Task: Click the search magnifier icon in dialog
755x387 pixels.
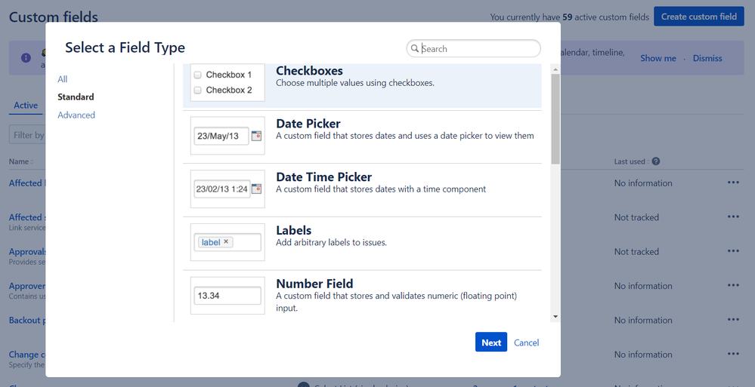Action: (x=415, y=48)
